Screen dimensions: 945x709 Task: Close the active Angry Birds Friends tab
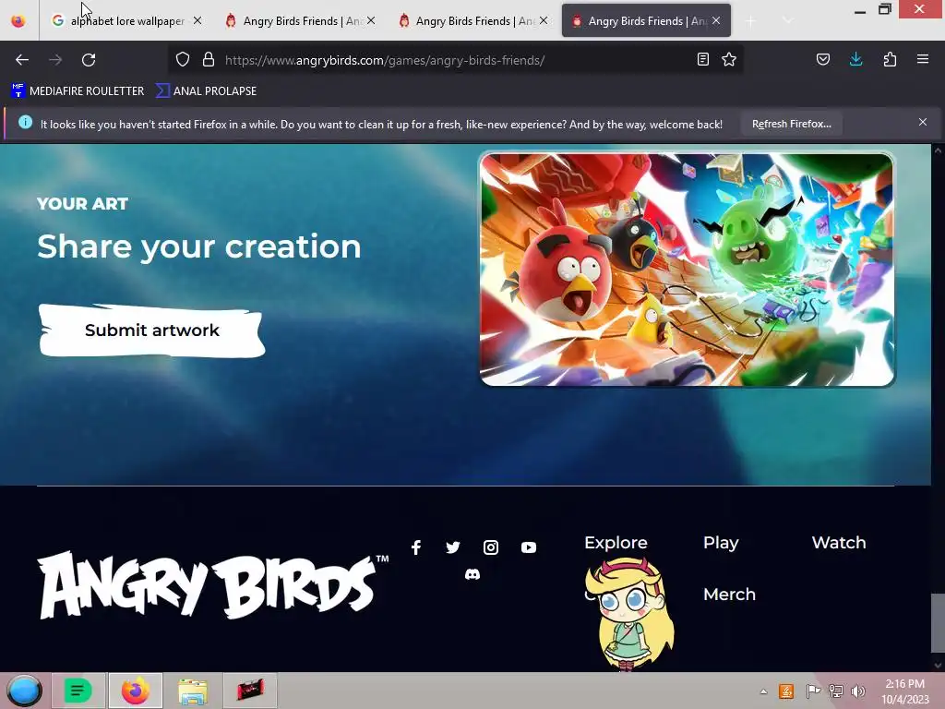tap(716, 20)
